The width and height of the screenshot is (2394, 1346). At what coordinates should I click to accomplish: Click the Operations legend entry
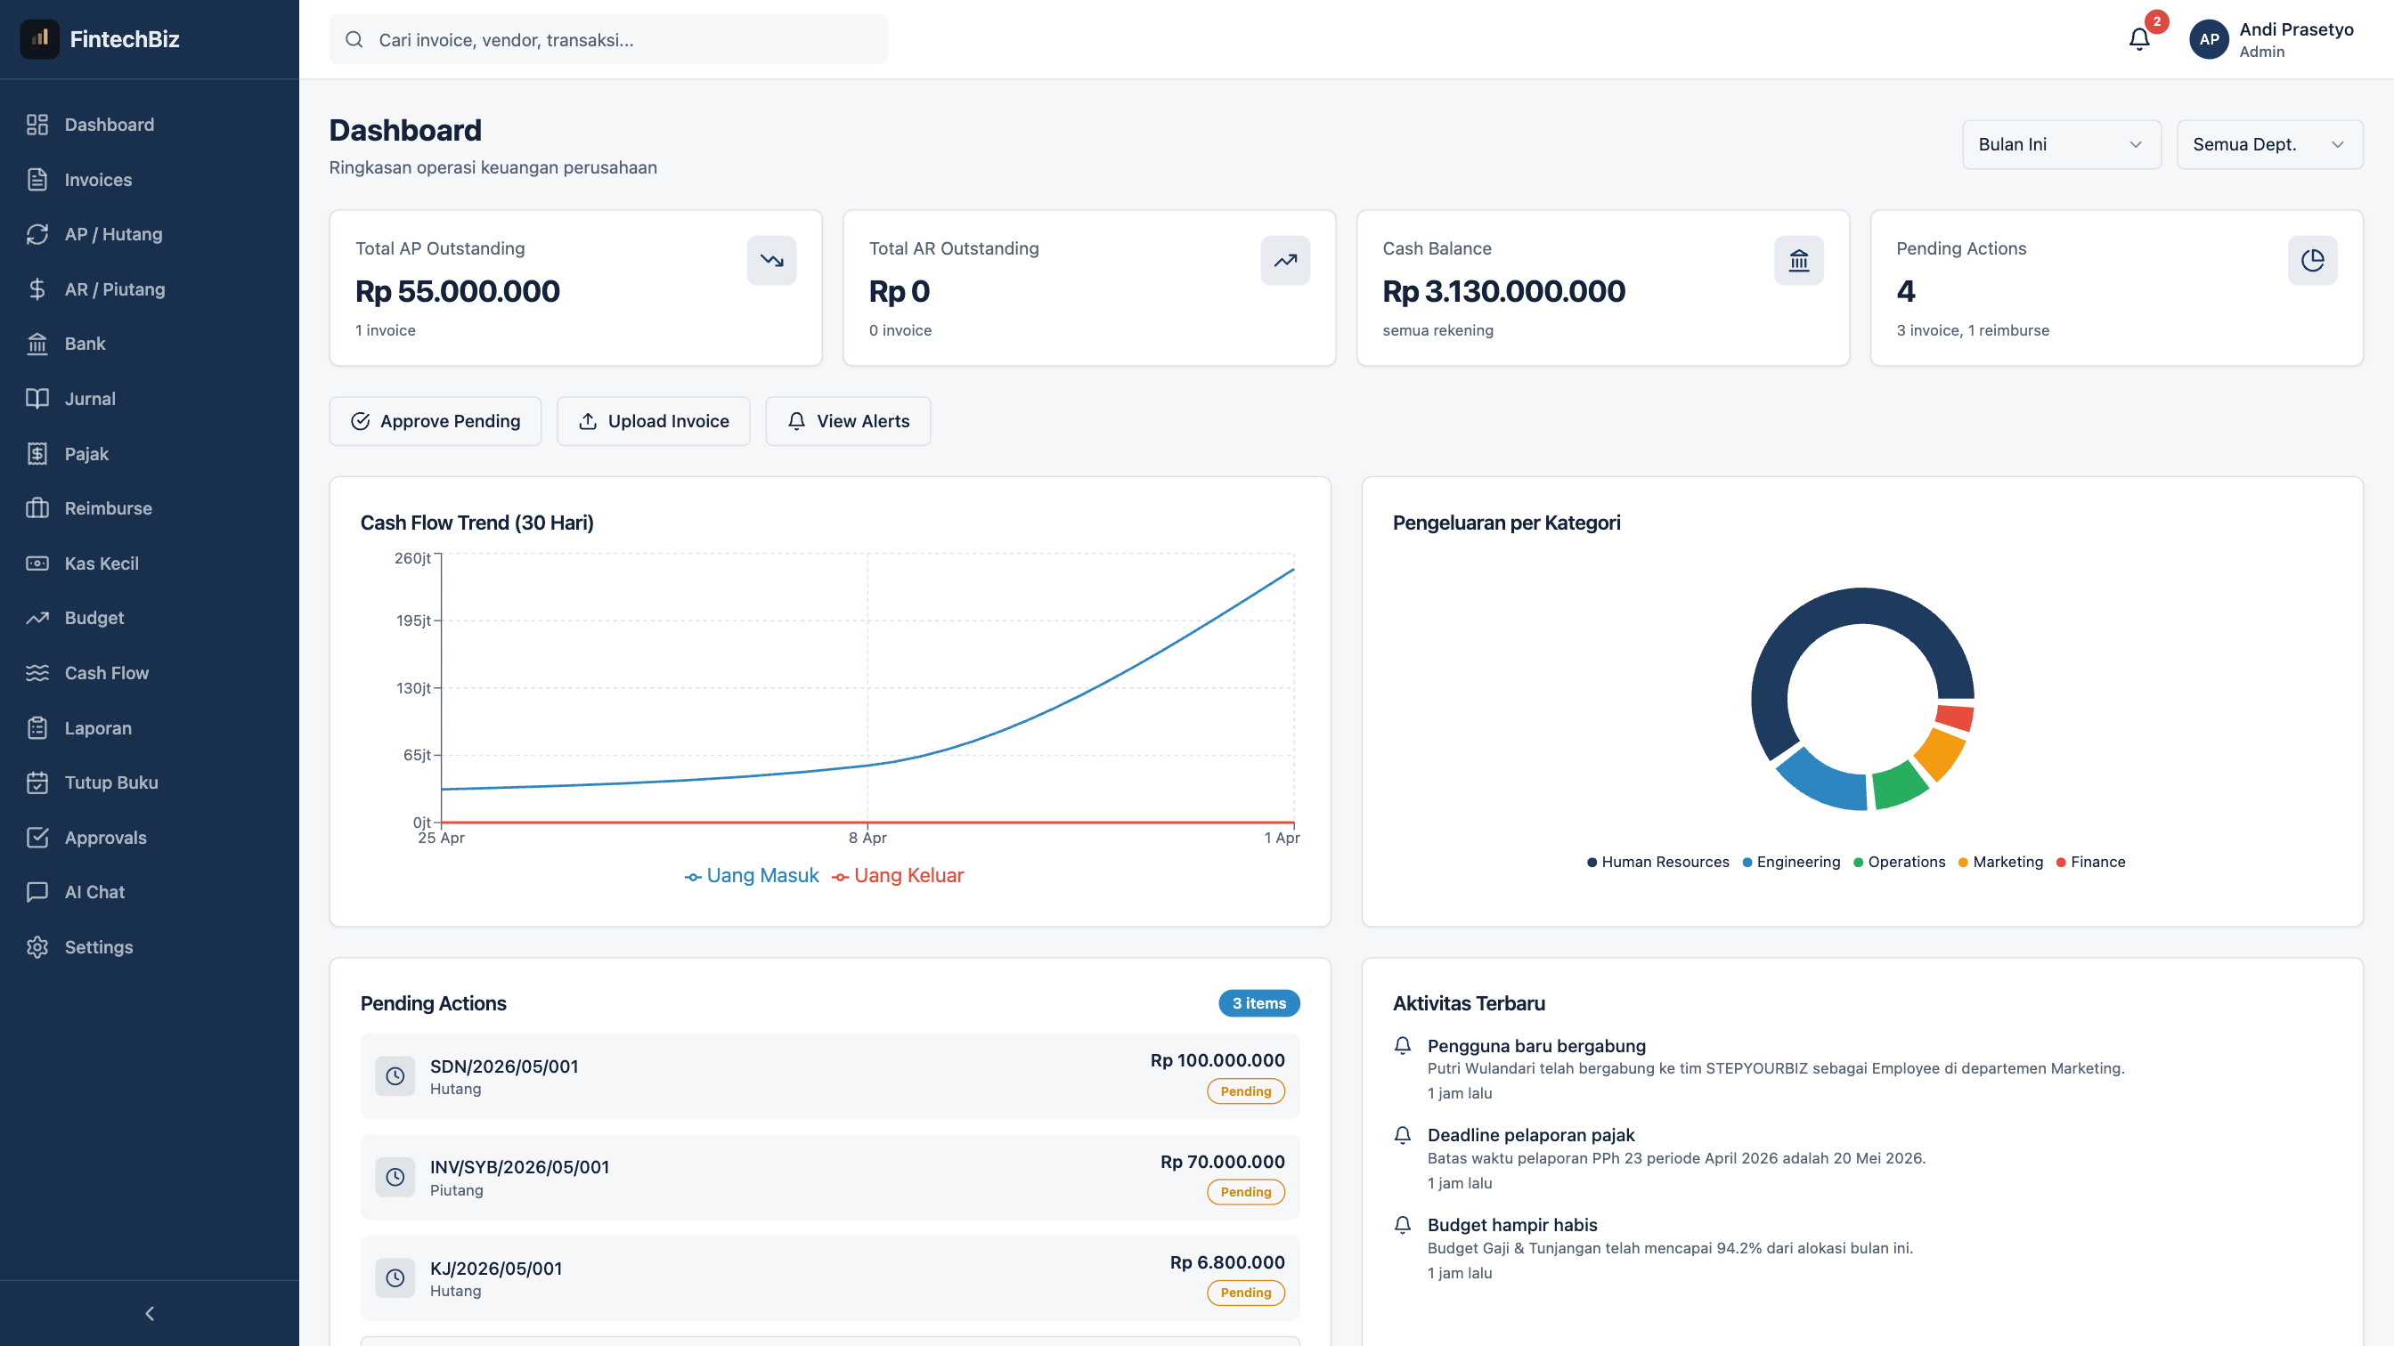click(1899, 862)
